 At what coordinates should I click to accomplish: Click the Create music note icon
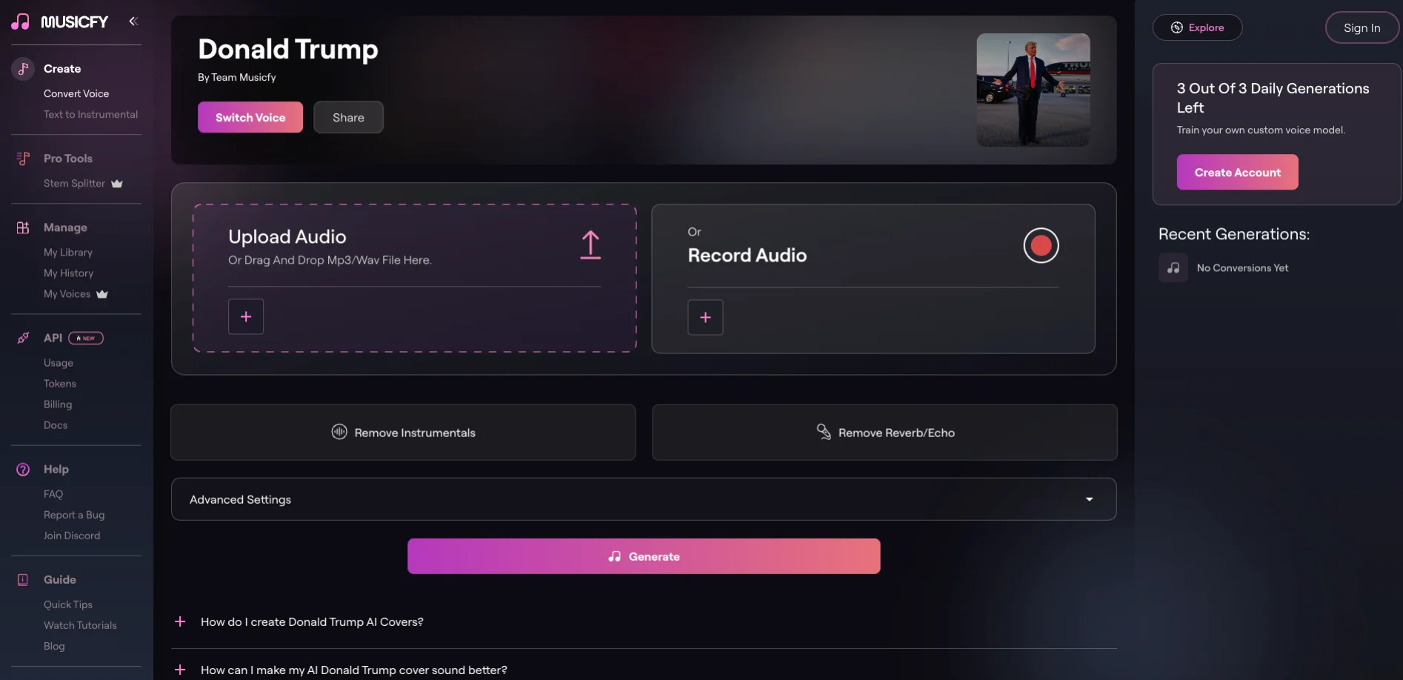23,69
